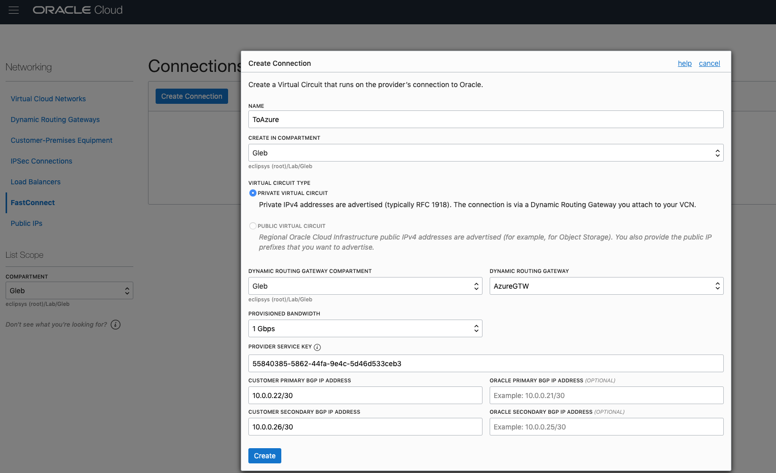The image size is (776, 473).
Task: Click the Create button to submit
Action: (x=264, y=455)
